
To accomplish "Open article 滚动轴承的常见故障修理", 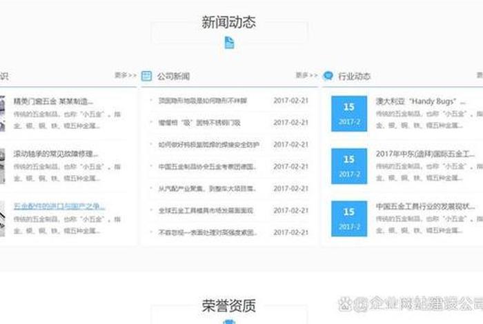I will [x=56, y=154].
